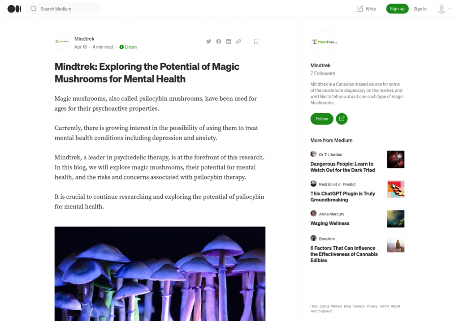Image resolution: width=459 pixels, height=321 pixels.
Task: Click the 4 min read label
Action: coord(103,47)
